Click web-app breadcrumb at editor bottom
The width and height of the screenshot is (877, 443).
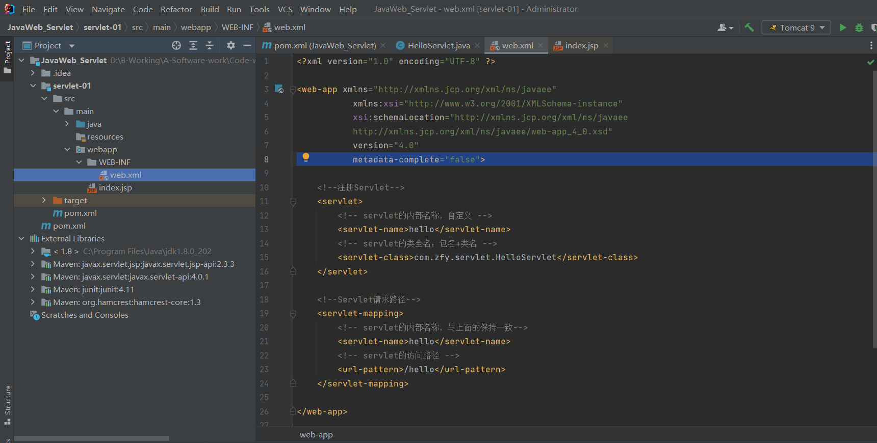tap(316, 435)
